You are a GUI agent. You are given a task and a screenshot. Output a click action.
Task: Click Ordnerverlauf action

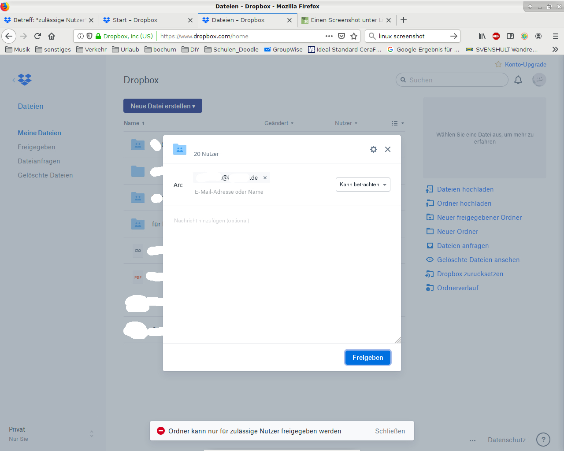(x=452, y=288)
